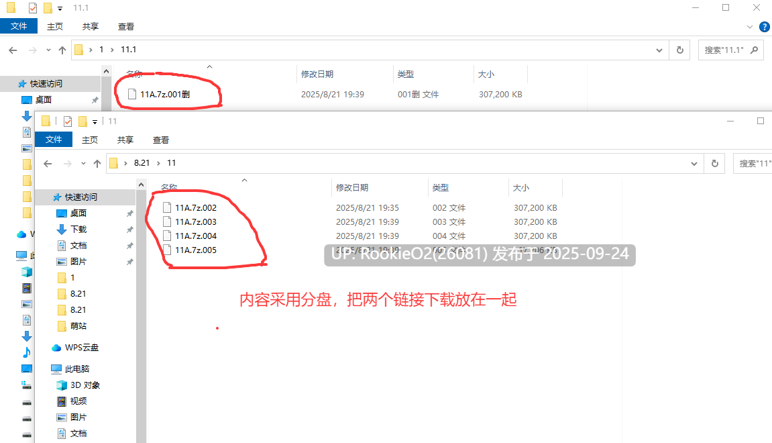Sort by 大小 column in 11 window
This screenshot has width=772, height=443.
(521, 188)
